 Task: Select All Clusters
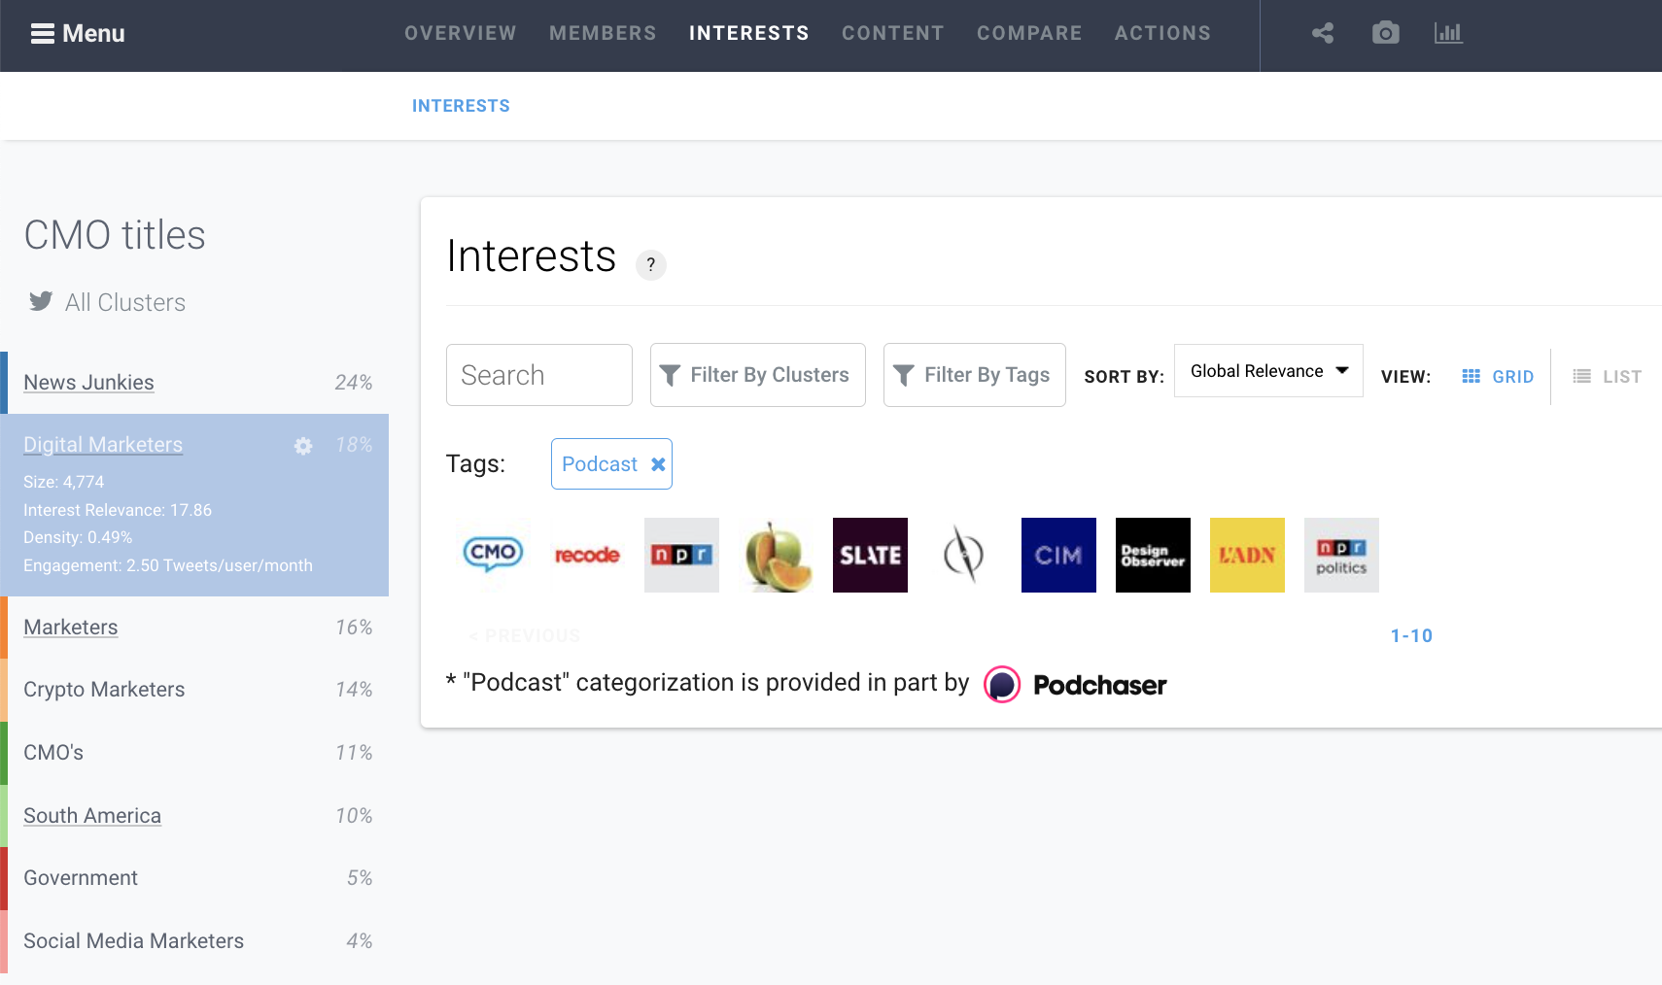point(125,302)
